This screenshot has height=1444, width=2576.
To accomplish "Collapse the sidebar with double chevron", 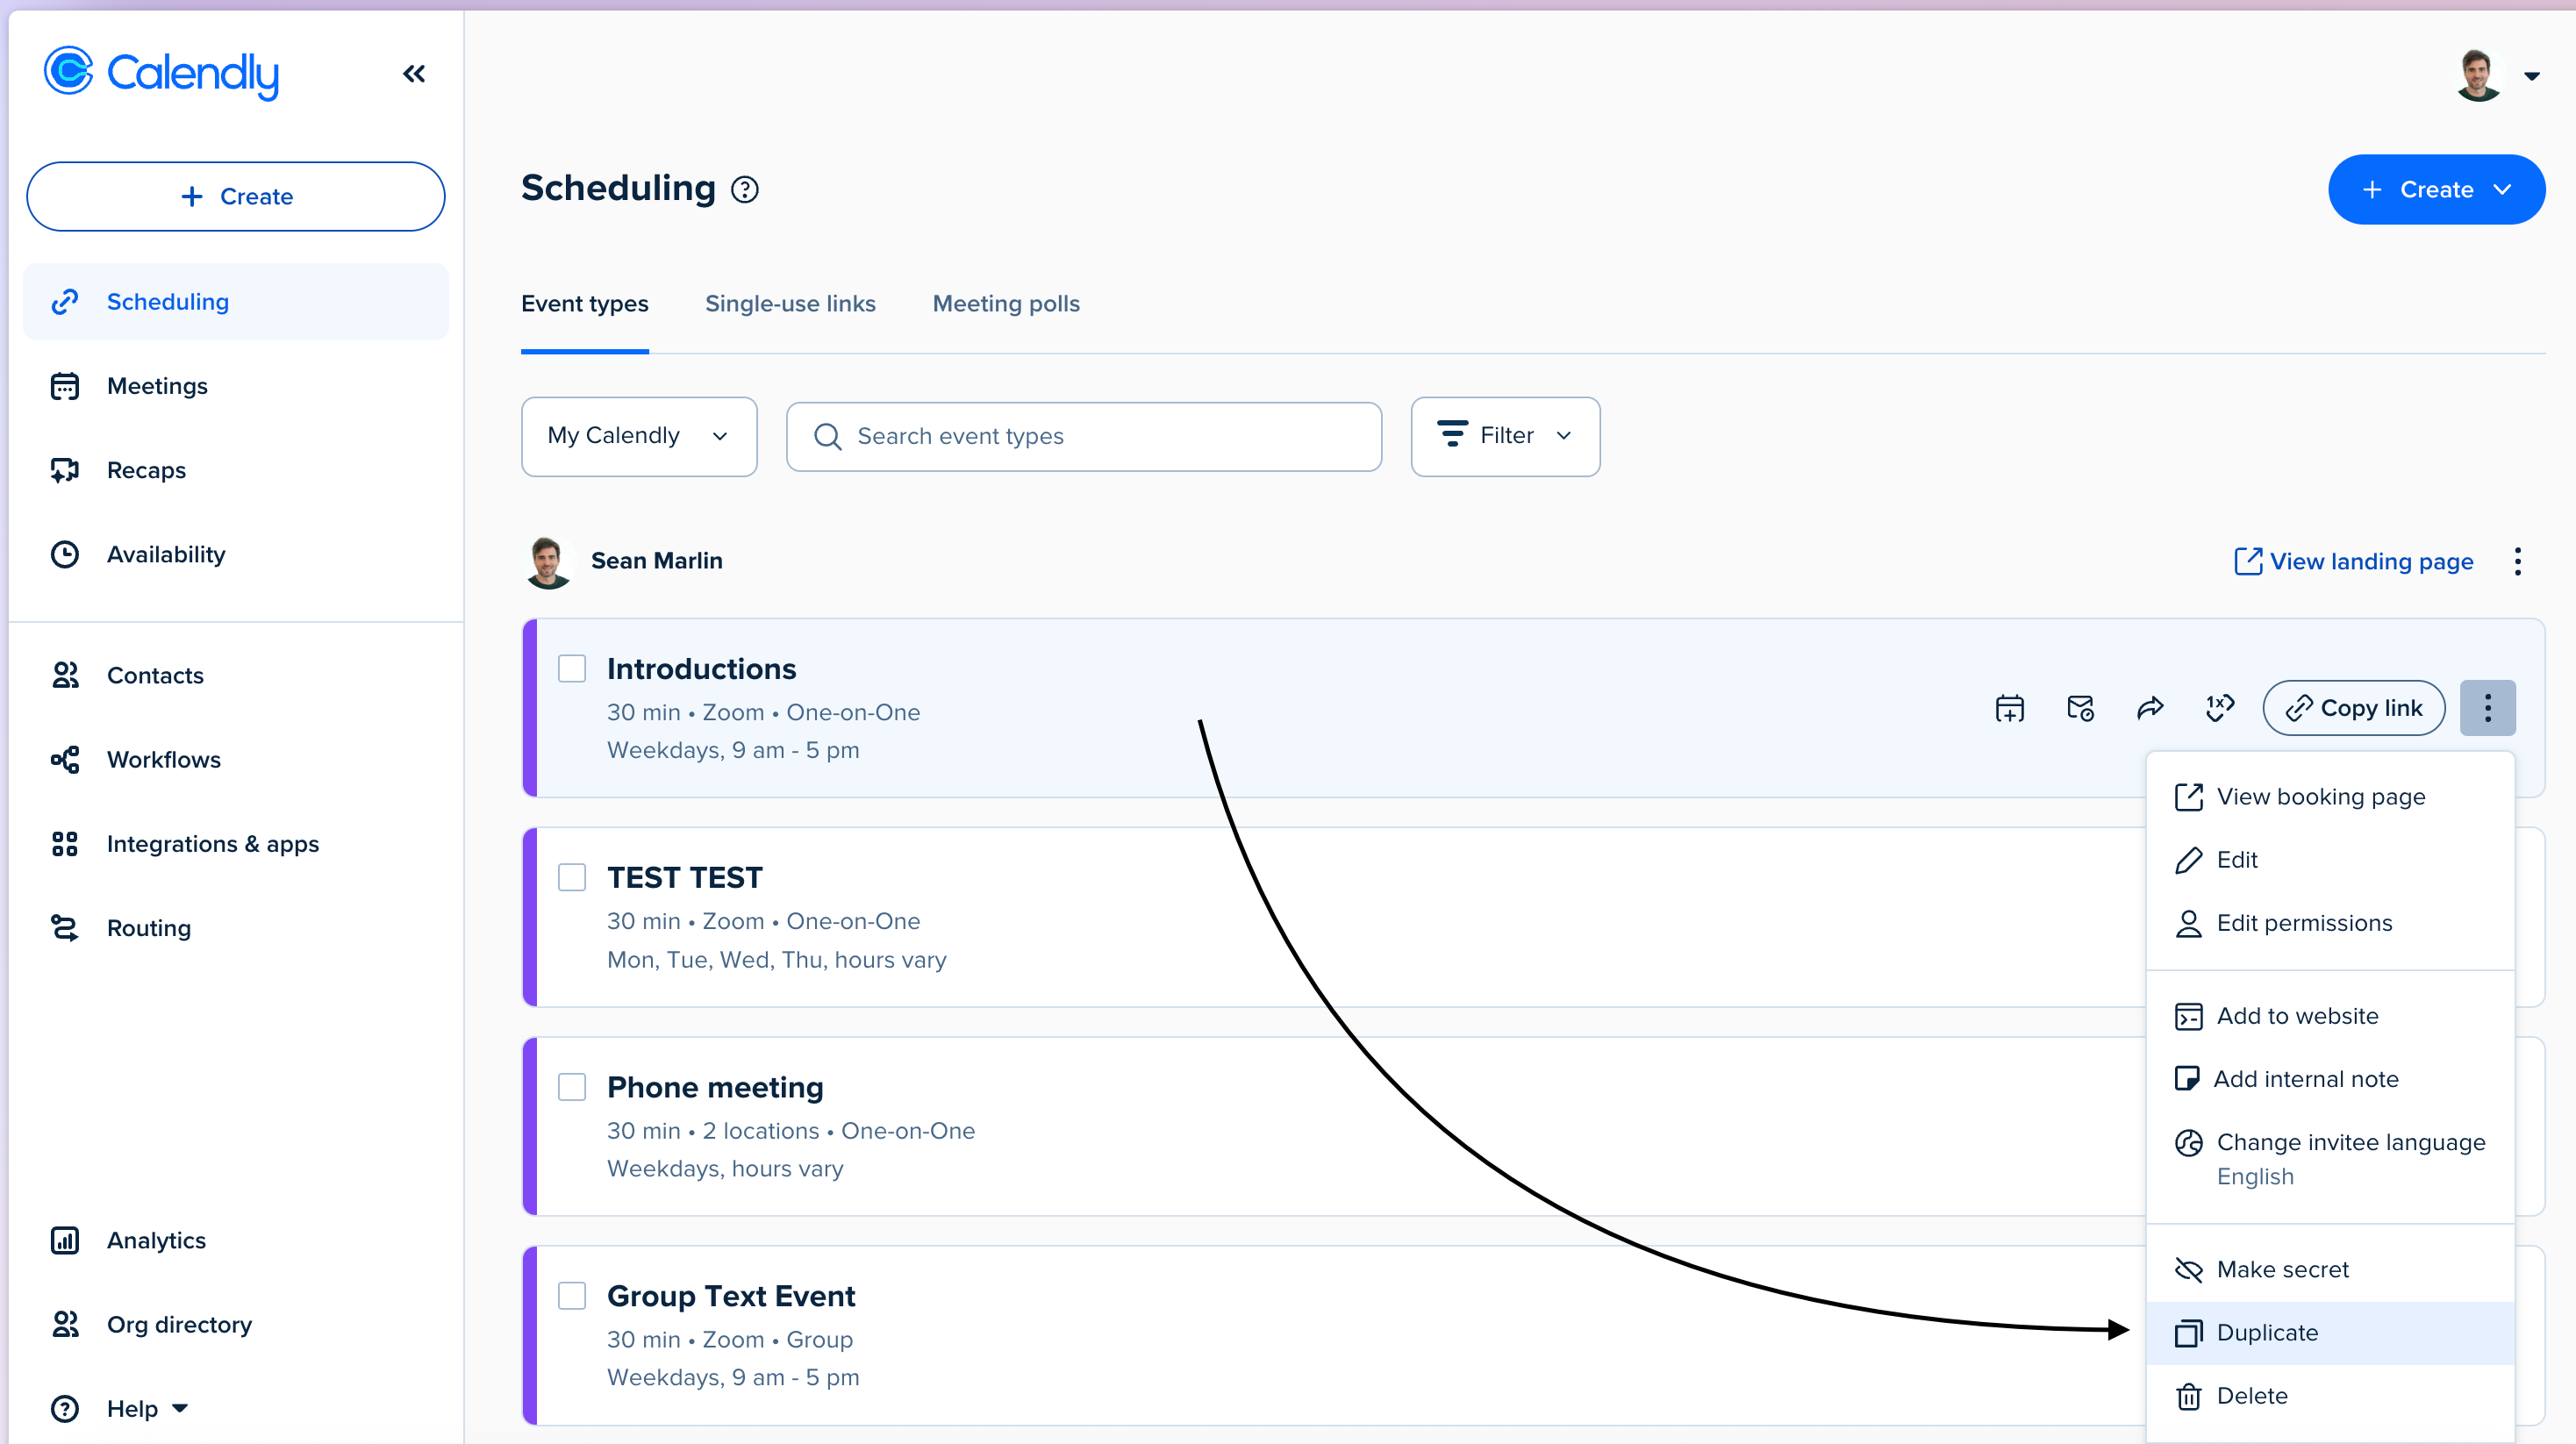I will click(414, 74).
